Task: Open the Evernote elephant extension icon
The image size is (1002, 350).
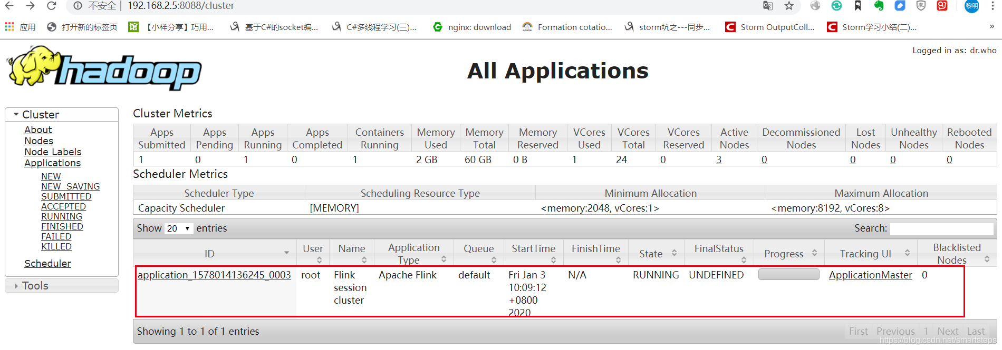Action: coord(879,6)
